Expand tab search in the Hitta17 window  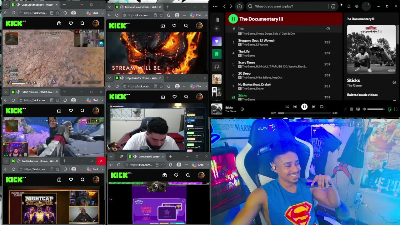(5, 92)
